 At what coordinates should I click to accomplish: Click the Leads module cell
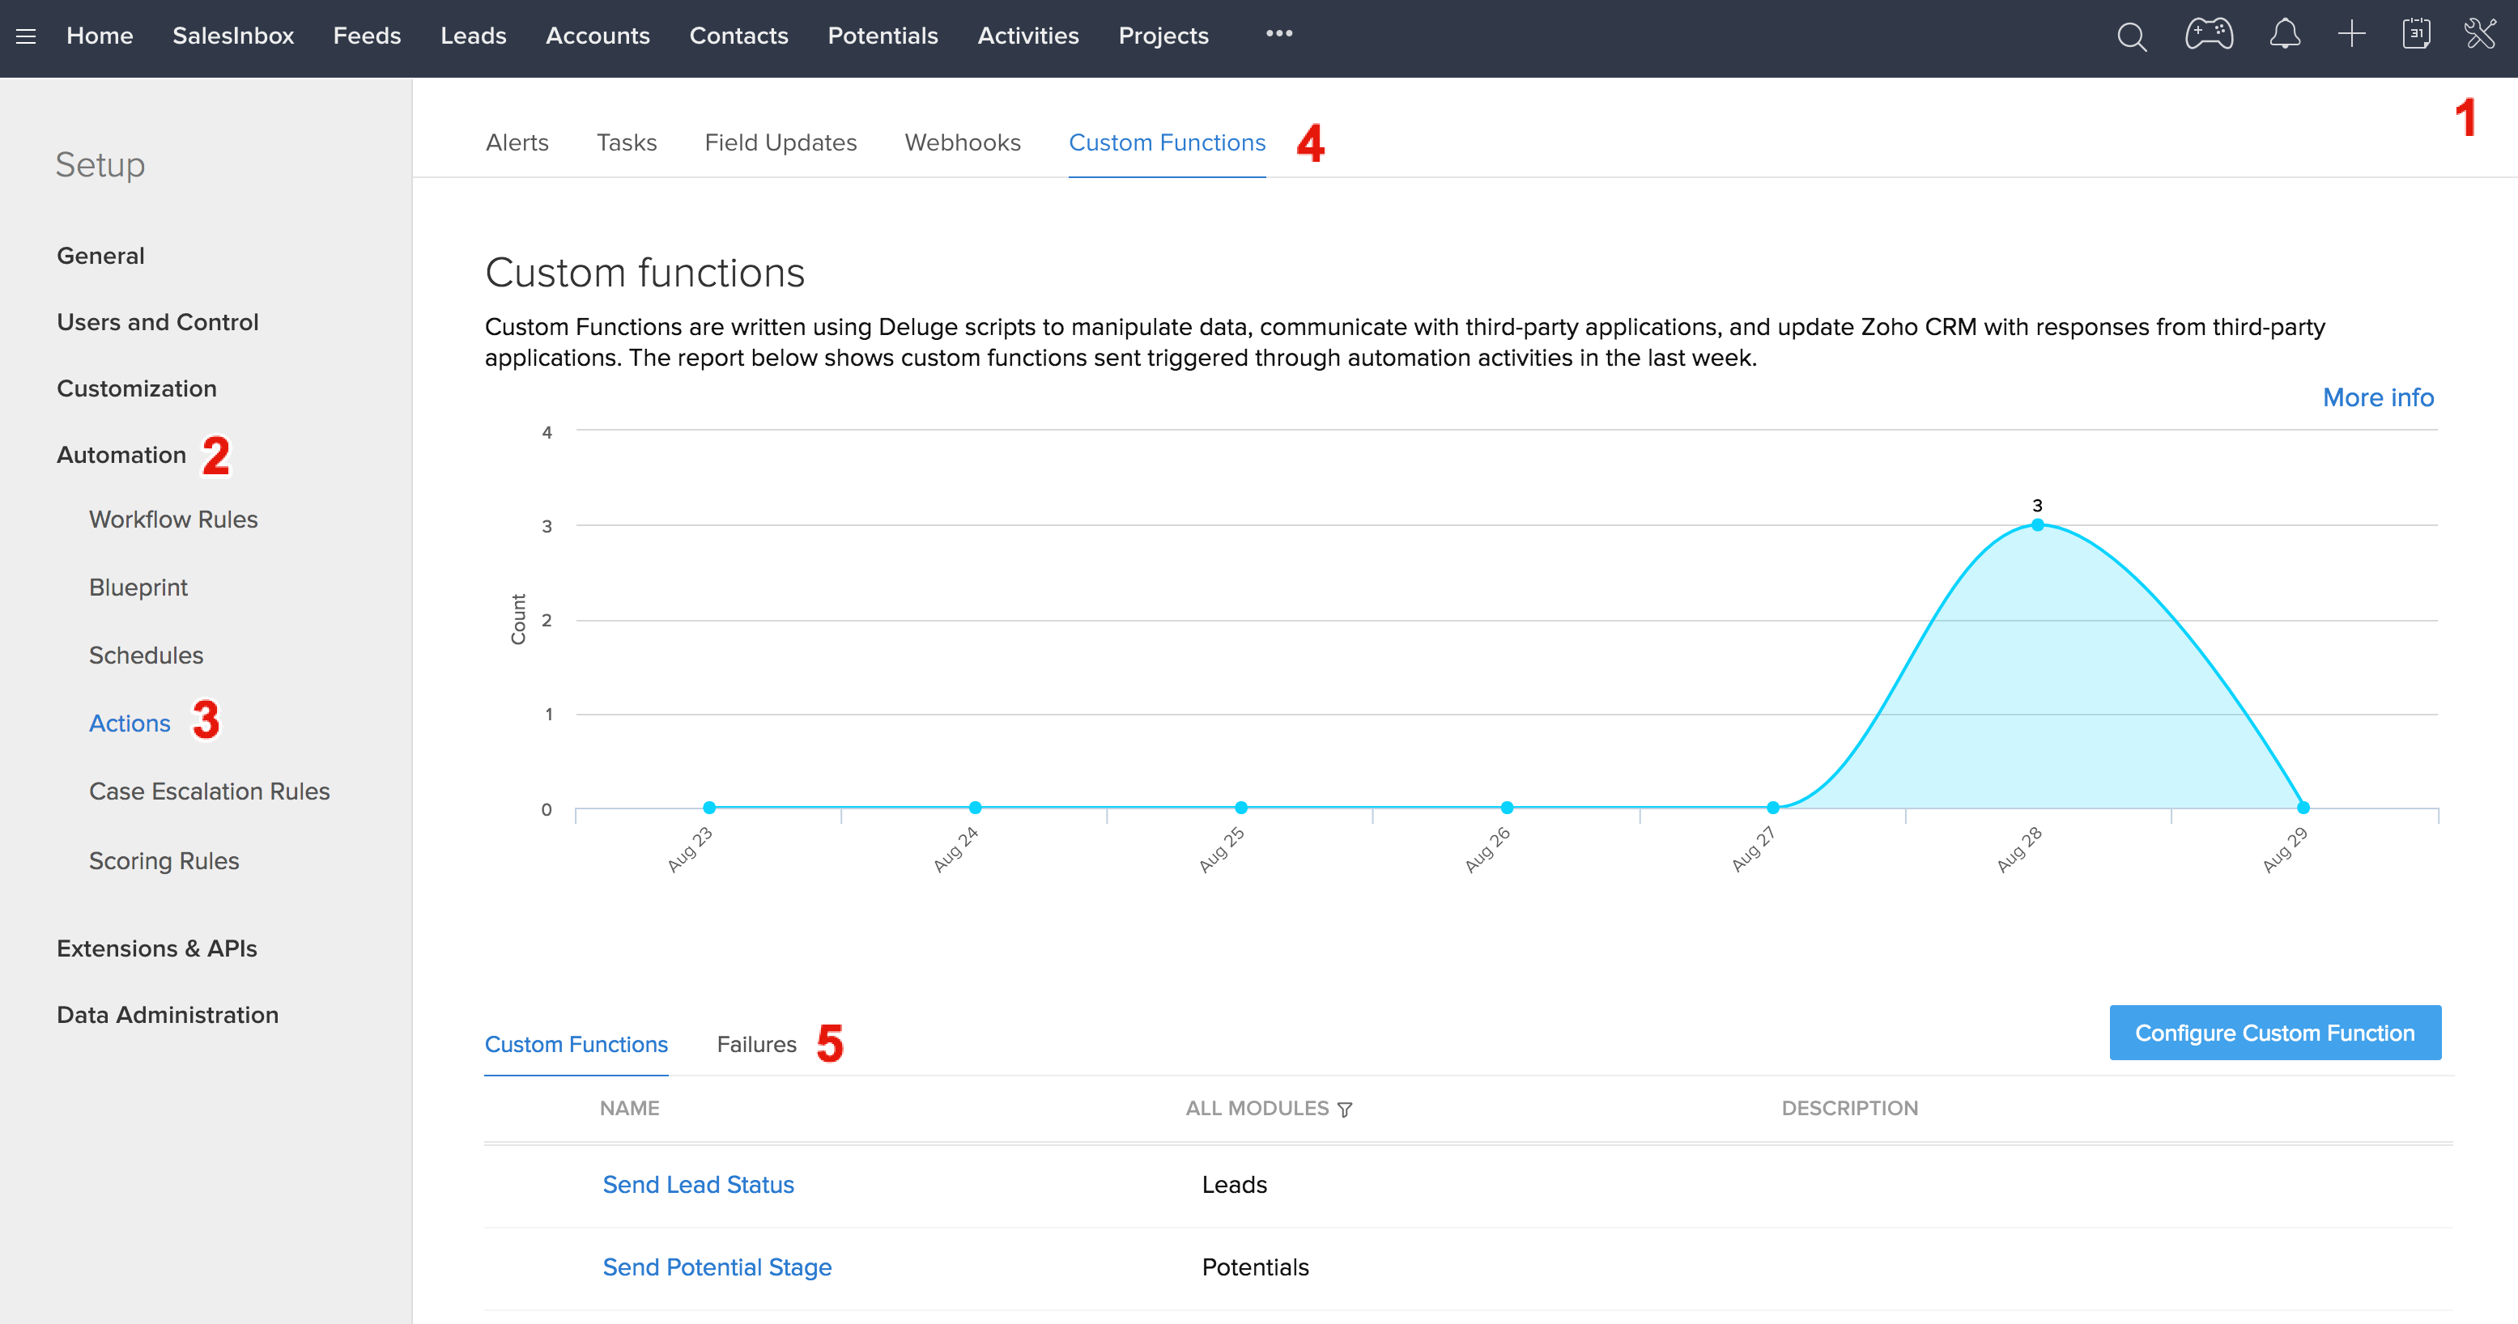tap(1234, 1186)
